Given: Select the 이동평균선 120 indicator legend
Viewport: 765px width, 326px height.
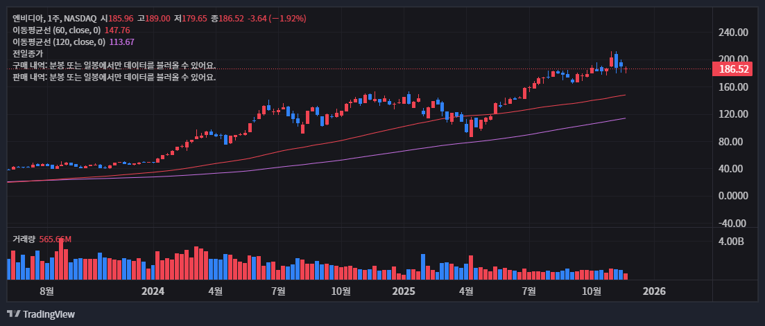Looking at the screenshot, I should tap(59, 42).
